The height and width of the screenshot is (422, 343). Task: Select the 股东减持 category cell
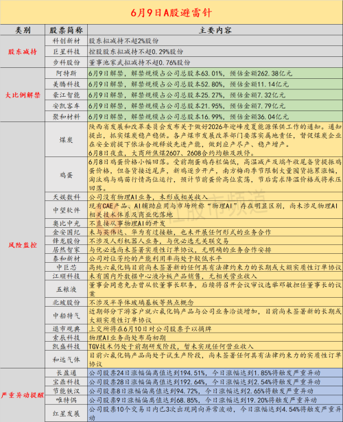(x=23, y=51)
